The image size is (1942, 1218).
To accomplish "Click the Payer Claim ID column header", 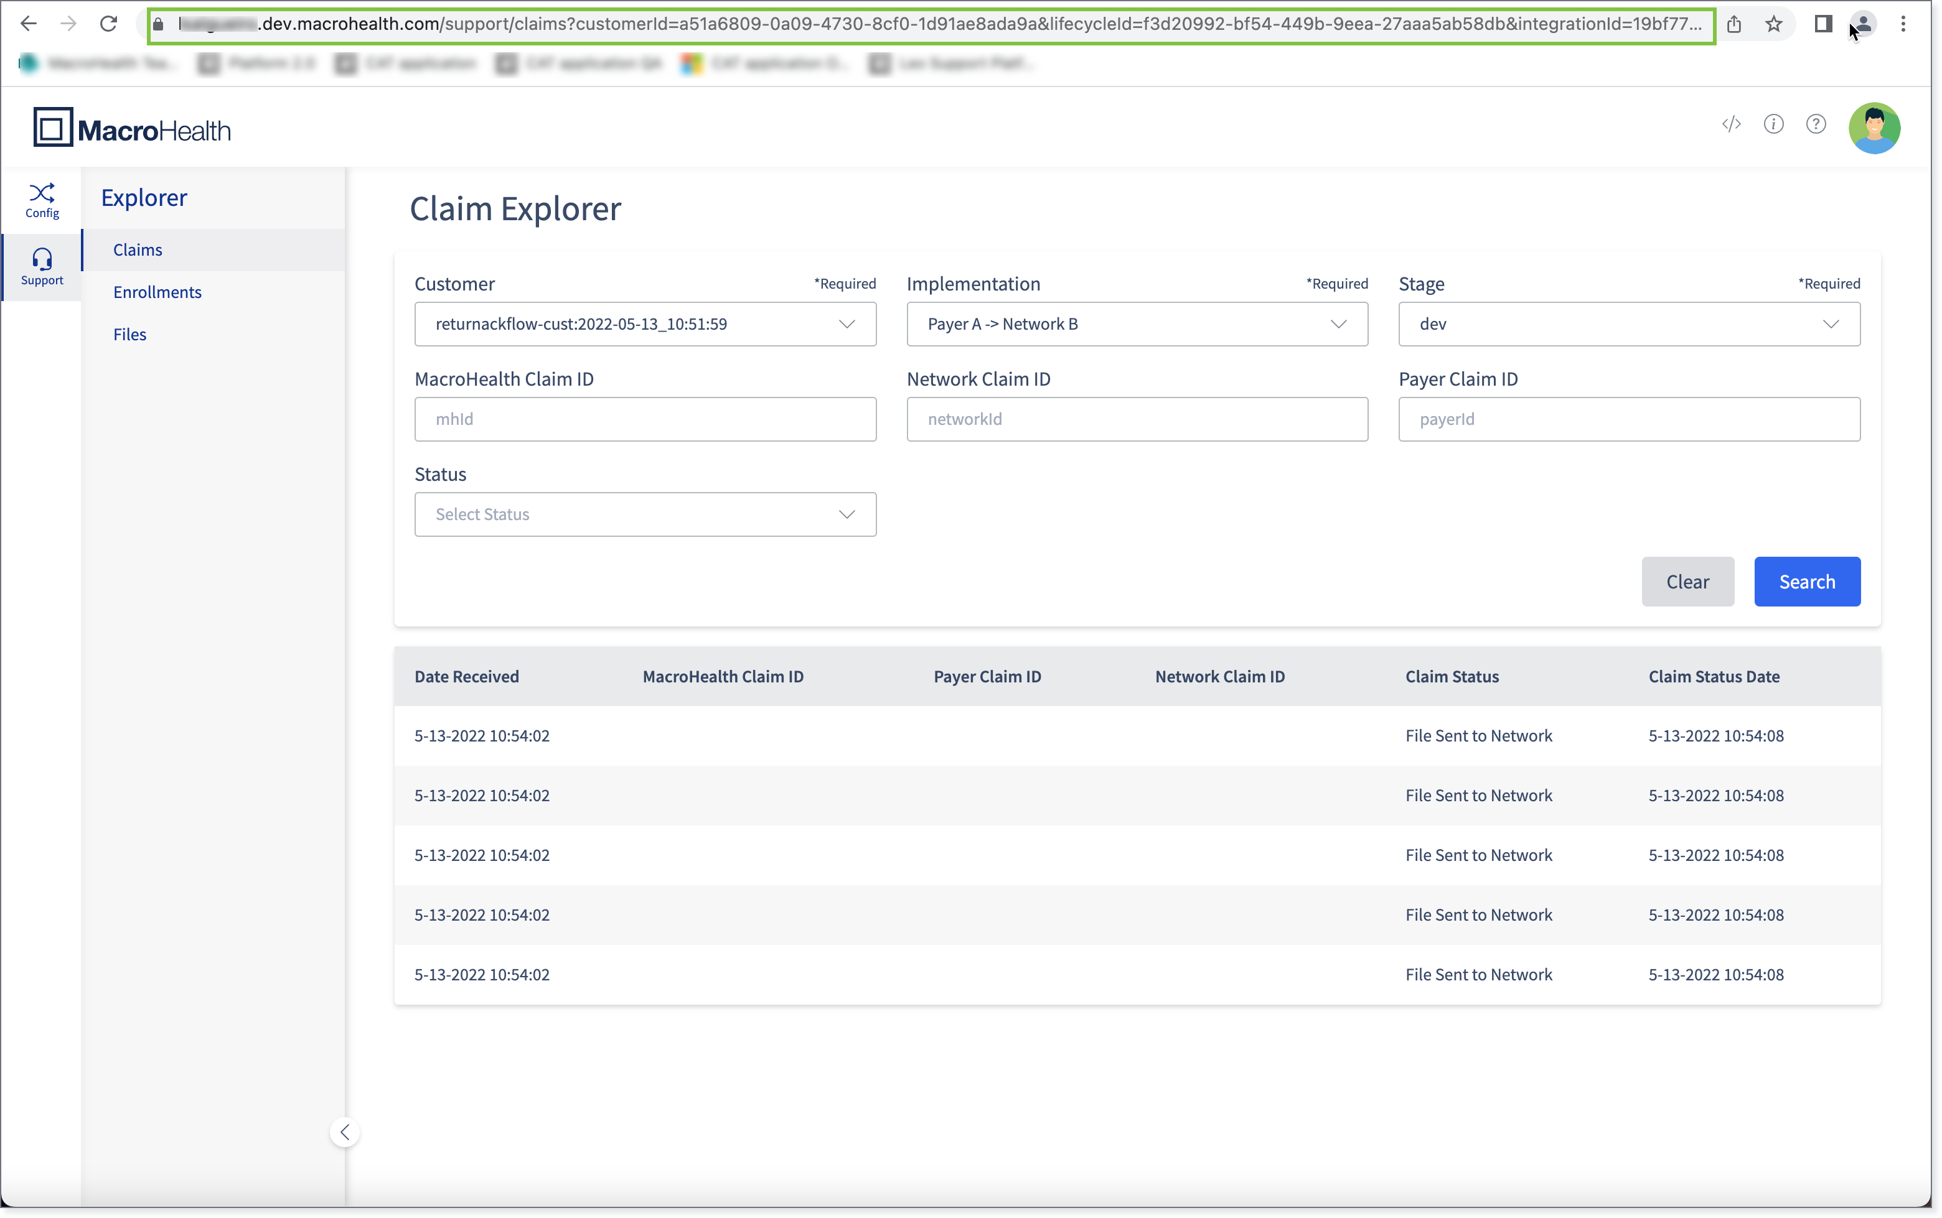I will click(987, 677).
